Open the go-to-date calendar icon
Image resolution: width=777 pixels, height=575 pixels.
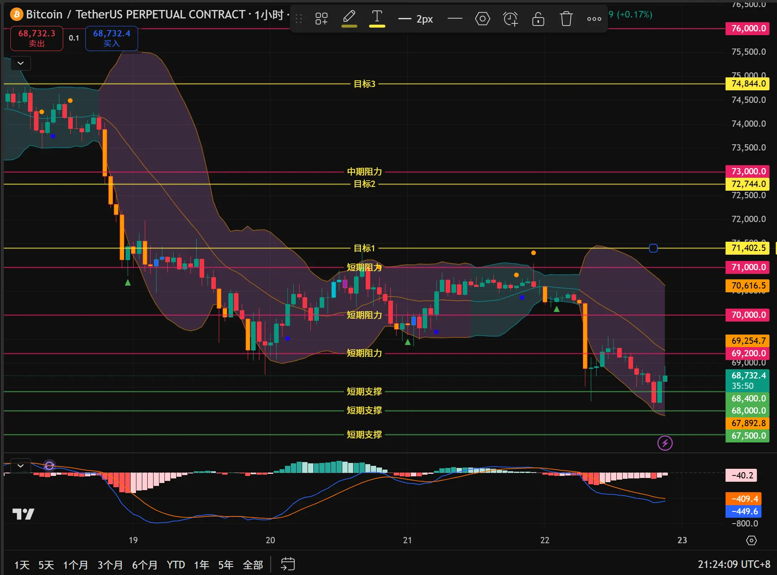(x=288, y=564)
